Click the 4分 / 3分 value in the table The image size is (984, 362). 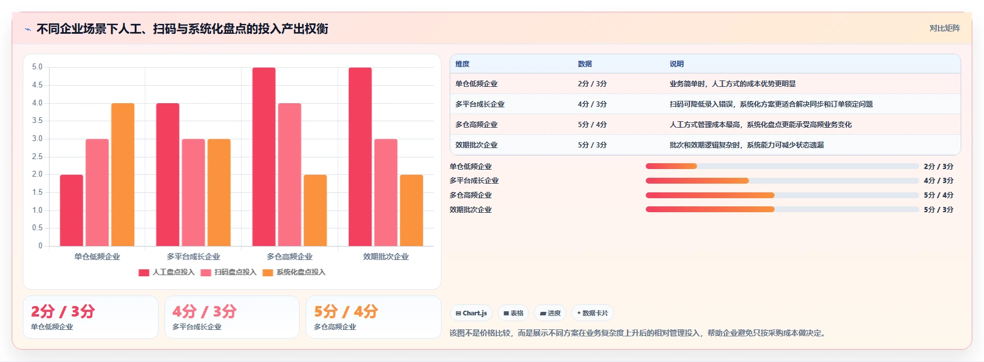[x=593, y=104]
